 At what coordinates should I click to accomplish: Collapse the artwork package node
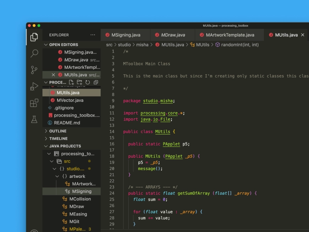57,176
